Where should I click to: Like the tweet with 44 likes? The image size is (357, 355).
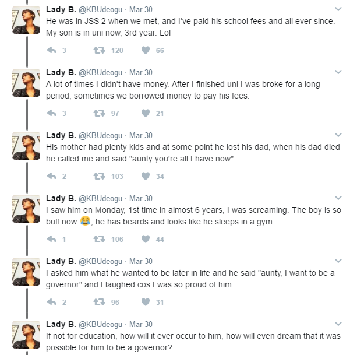pos(146,239)
